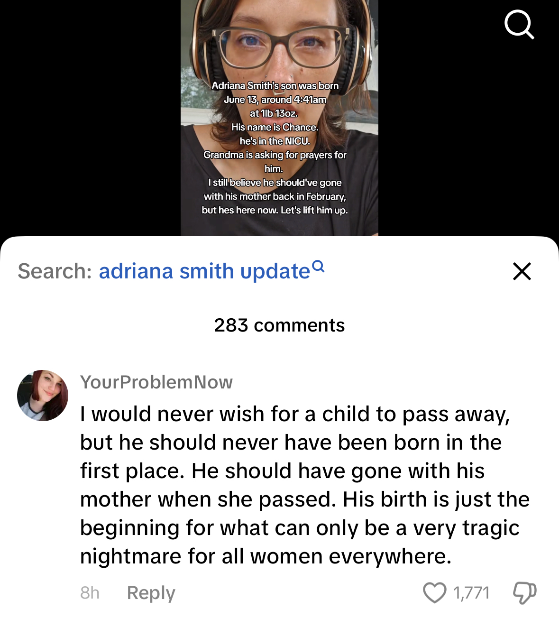Image resolution: width=559 pixels, height=618 pixels.
Task: Close the comments panel with X
Action: (x=522, y=271)
